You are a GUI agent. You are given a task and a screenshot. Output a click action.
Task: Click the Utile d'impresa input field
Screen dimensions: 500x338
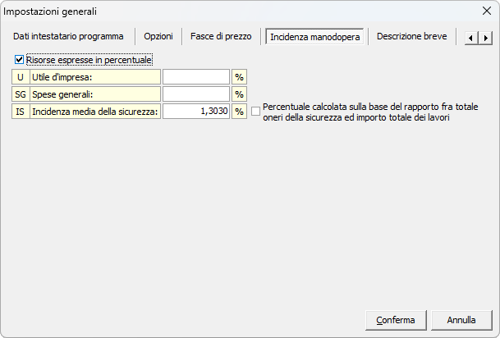pyautogui.click(x=195, y=76)
